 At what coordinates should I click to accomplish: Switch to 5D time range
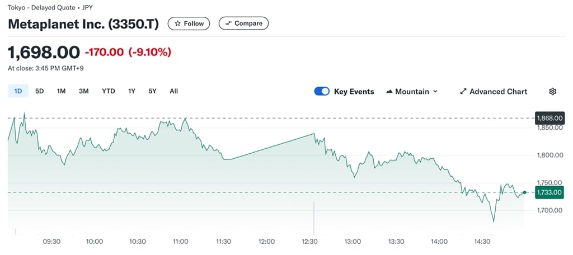40,91
